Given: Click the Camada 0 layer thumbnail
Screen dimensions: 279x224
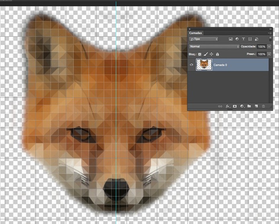Looking at the screenshot, I should click(204, 65).
